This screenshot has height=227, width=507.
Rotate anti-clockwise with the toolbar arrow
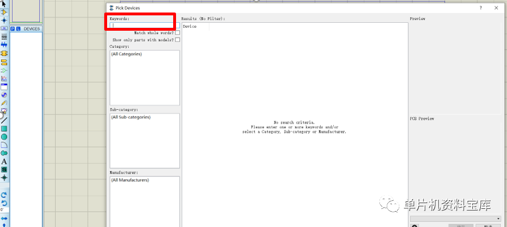click(x=4, y=203)
